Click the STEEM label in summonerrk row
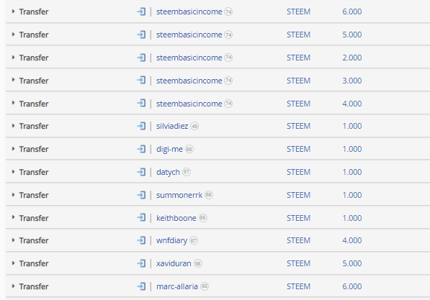 pyautogui.click(x=298, y=195)
